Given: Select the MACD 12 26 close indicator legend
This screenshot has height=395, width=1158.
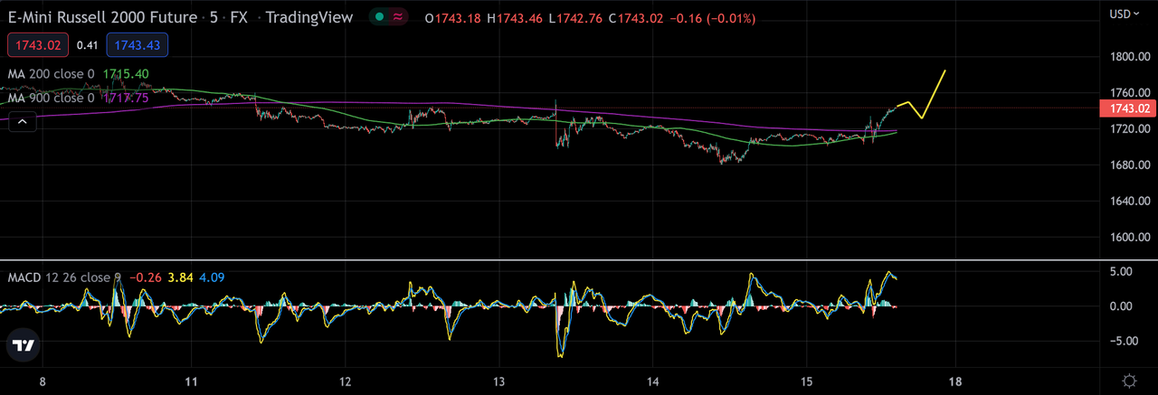Looking at the screenshot, I should coord(64,277).
